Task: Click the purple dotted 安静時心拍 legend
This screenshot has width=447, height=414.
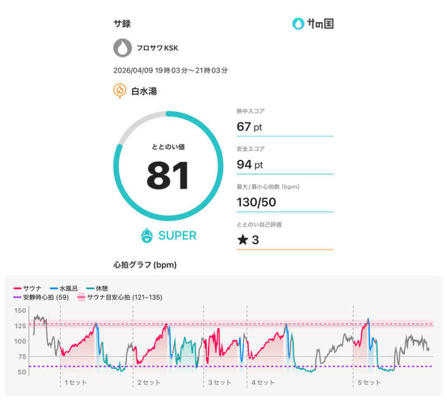Action: [41, 297]
